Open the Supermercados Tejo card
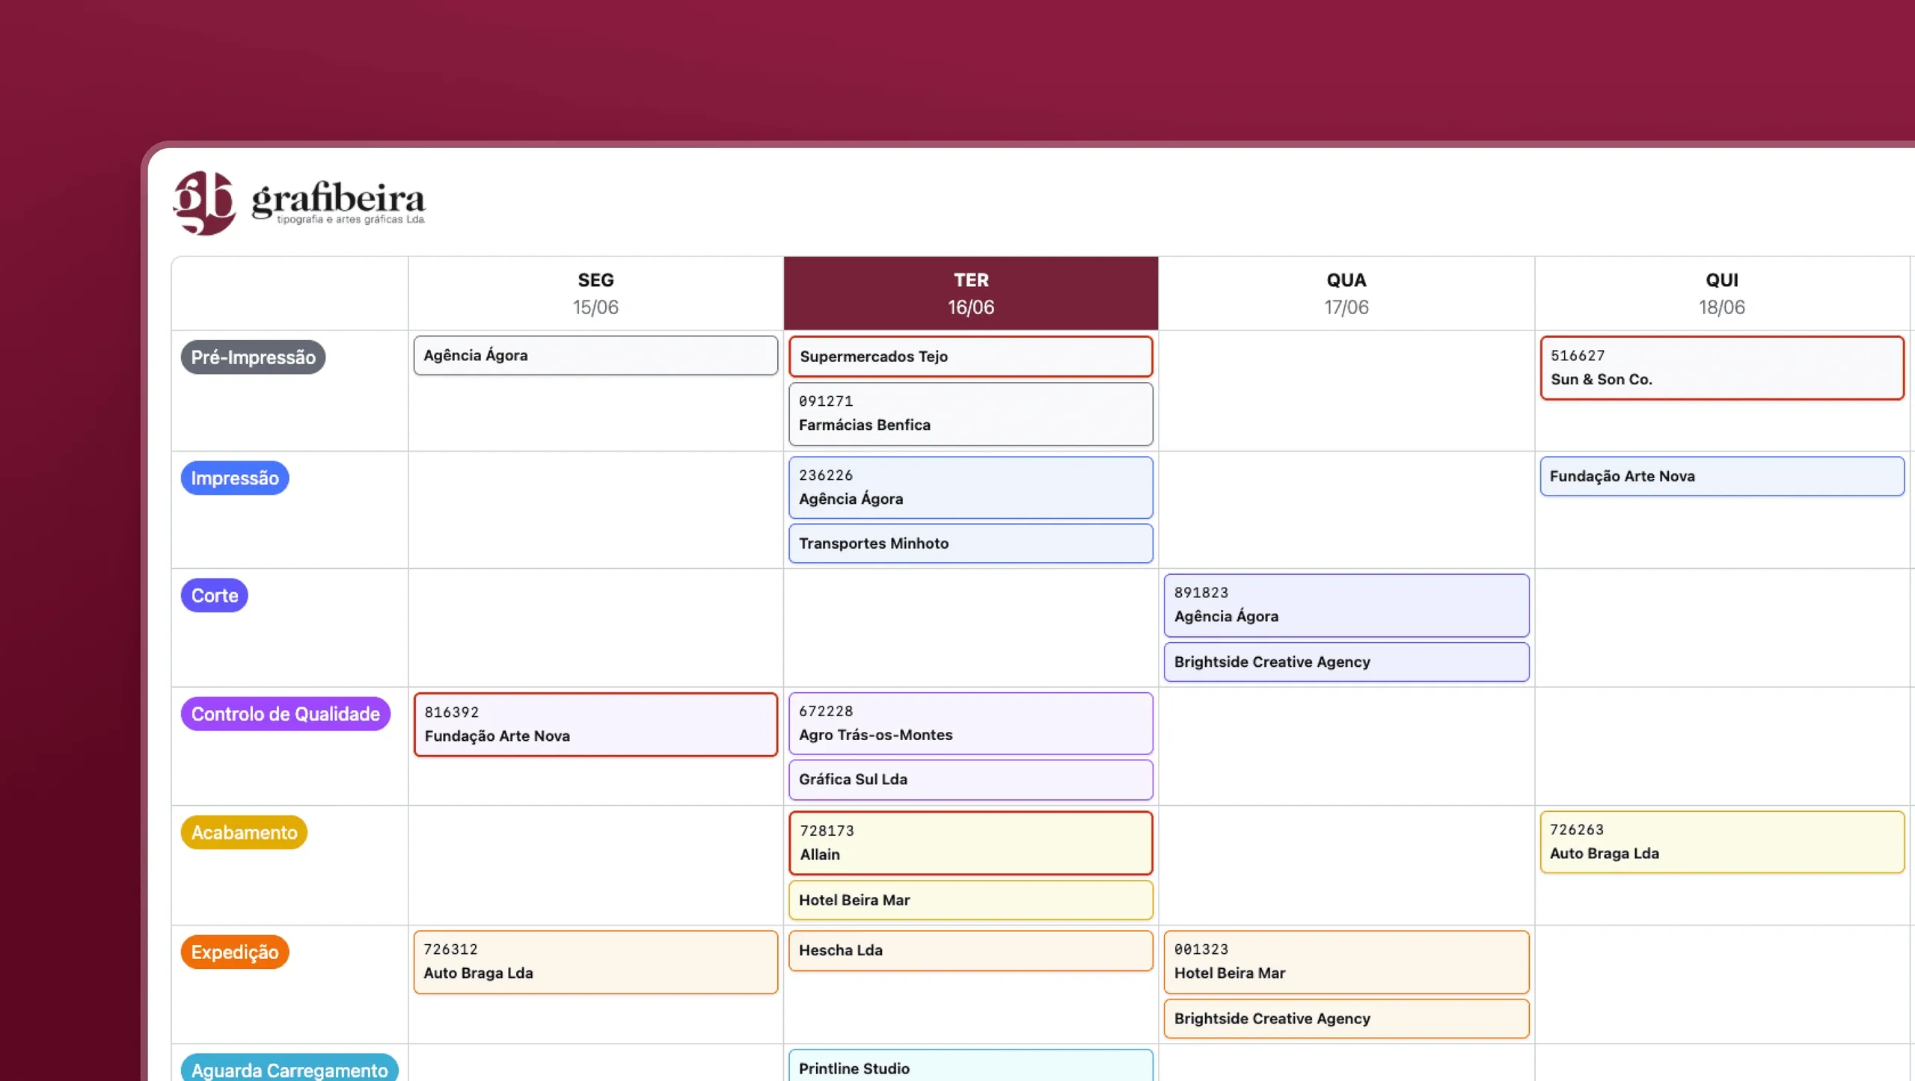Viewport: 1915px width, 1081px height. (x=971, y=356)
